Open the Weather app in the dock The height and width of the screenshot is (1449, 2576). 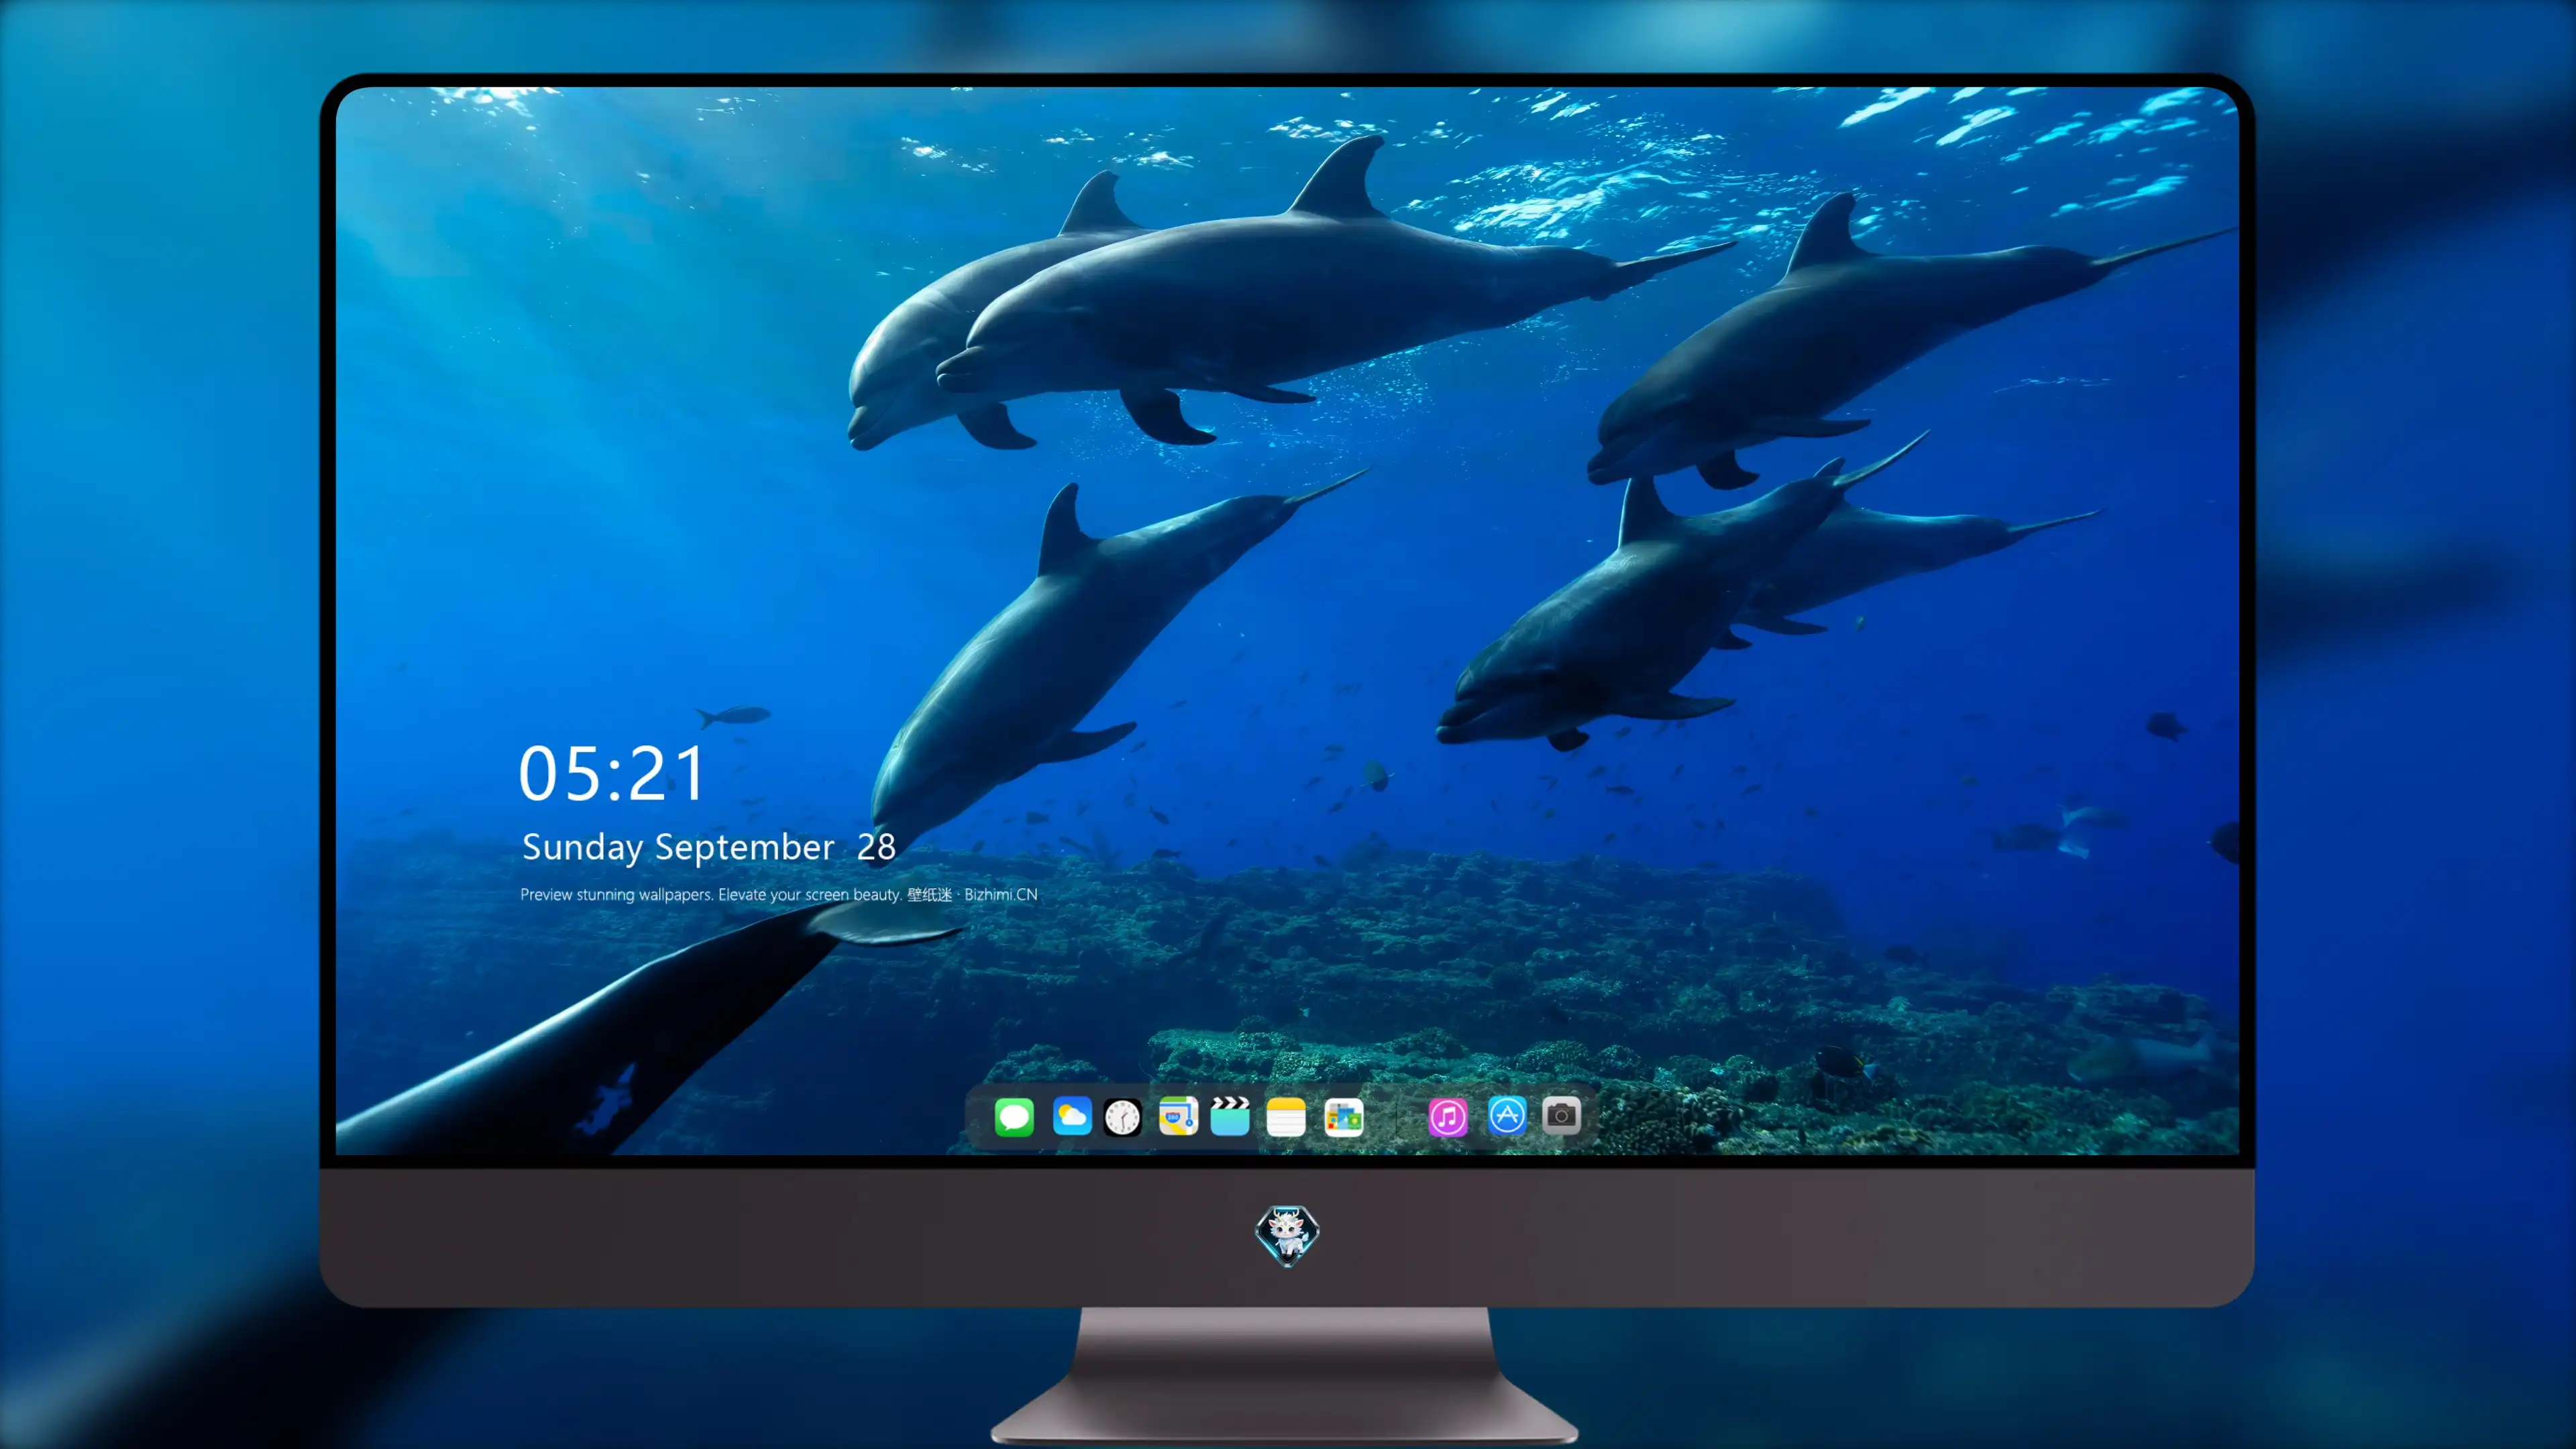[1072, 1116]
